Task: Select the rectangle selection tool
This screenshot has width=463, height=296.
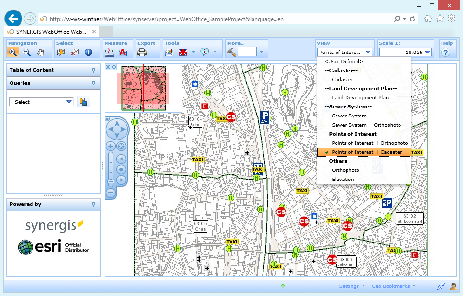Action: [60, 53]
